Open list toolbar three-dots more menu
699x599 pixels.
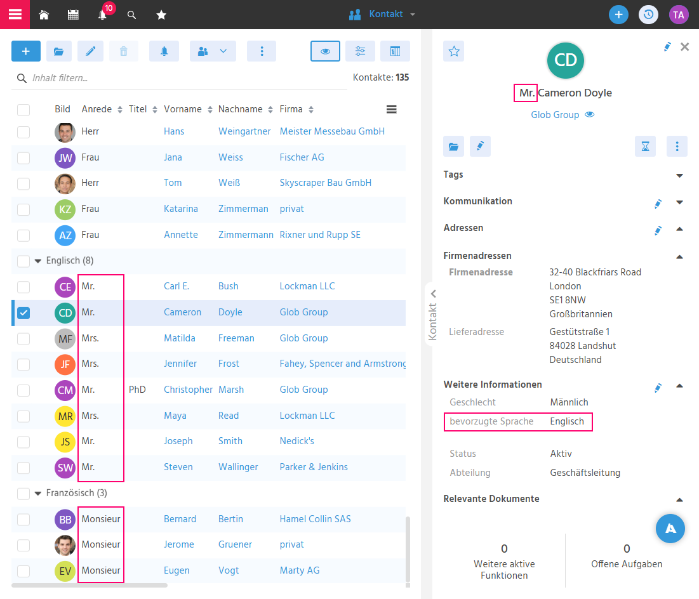tap(262, 51)
